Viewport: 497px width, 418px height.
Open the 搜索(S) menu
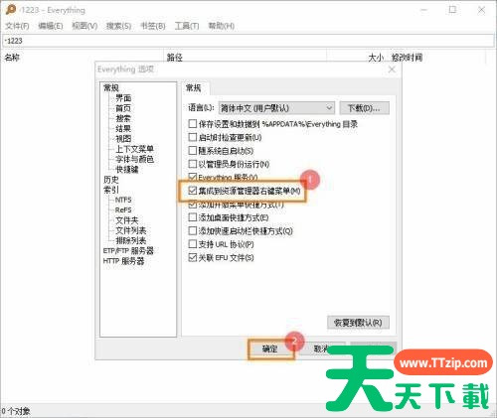[x=118, y=26]
